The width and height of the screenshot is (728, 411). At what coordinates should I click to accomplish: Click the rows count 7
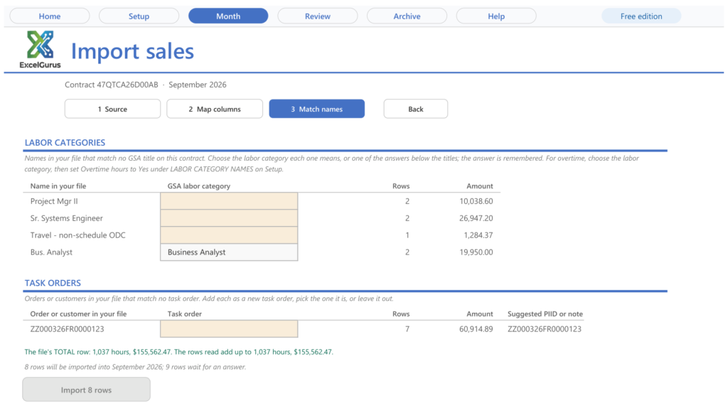407,329
